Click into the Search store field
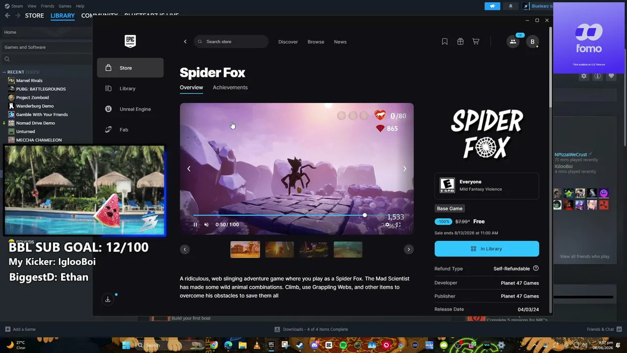627x353 pixels. [x=231, y=42]
